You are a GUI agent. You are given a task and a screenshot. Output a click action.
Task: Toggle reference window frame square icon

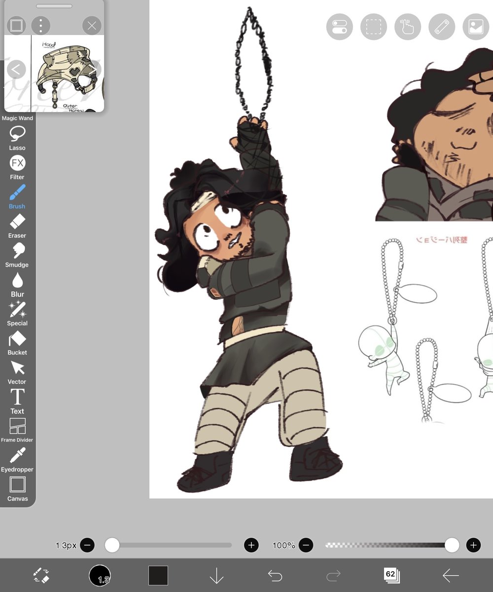click(16, 26)
